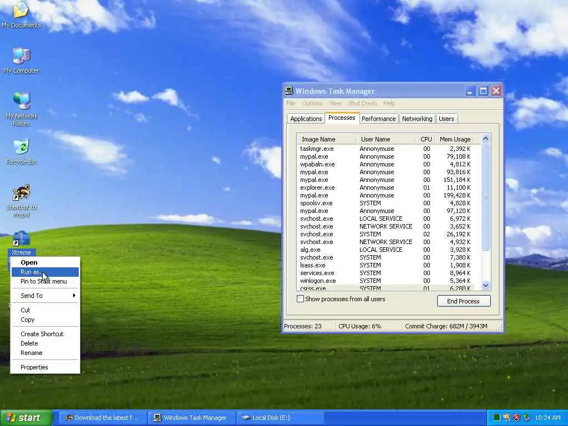The height and width of the screenshot is (426, 568).
Task: Select the Xtreme shortcut icon on desktop
Action: [21, 243]
